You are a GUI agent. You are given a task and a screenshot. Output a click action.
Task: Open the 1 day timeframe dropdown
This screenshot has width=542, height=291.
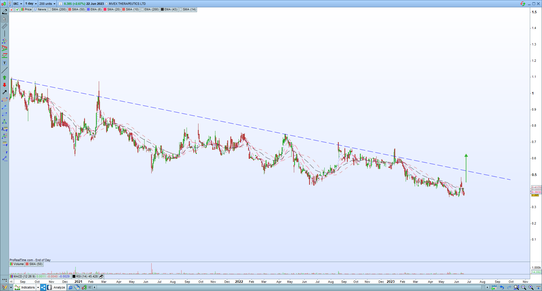pyautogui.click(x=31, y=4)
